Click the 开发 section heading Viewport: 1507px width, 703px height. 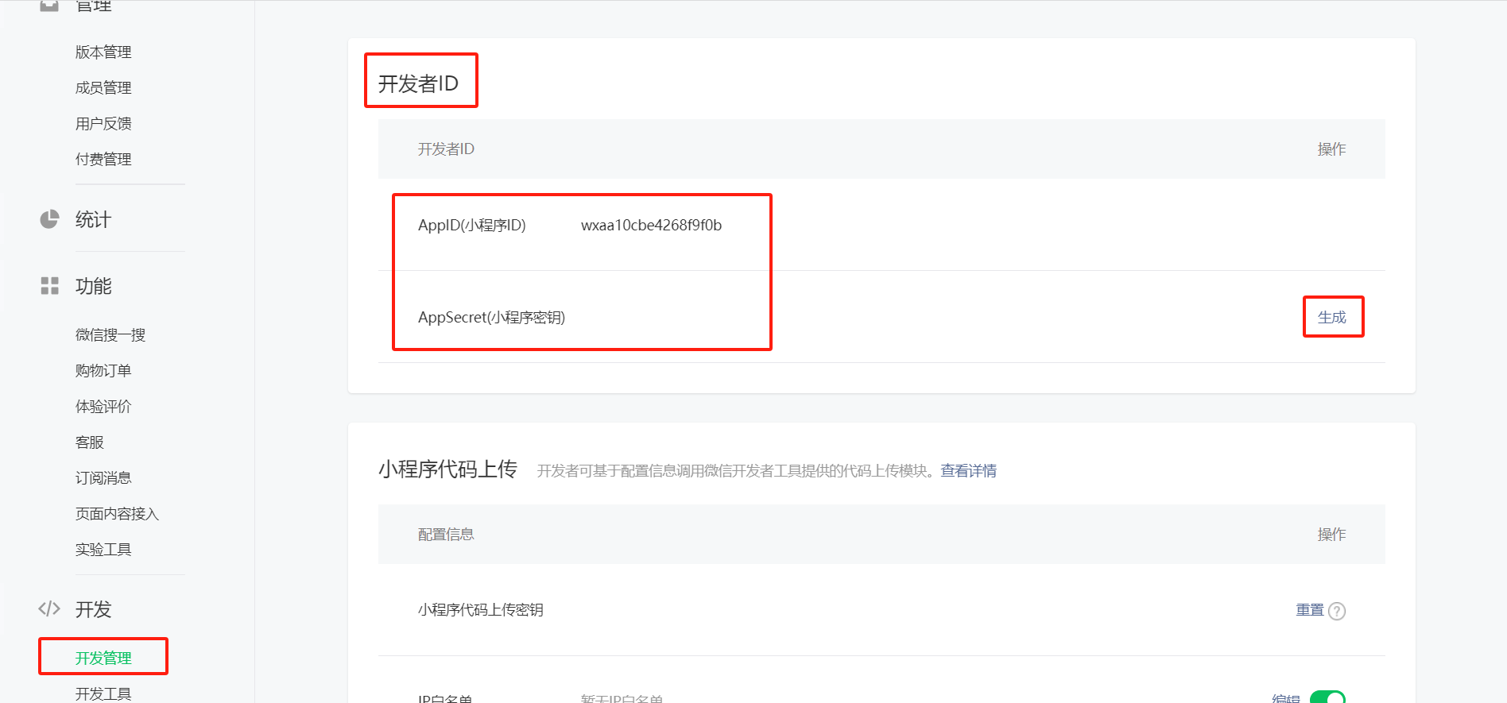pos(93,609)
